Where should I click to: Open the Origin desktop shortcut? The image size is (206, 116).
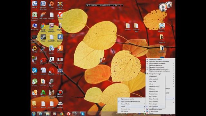coord(51,5)
